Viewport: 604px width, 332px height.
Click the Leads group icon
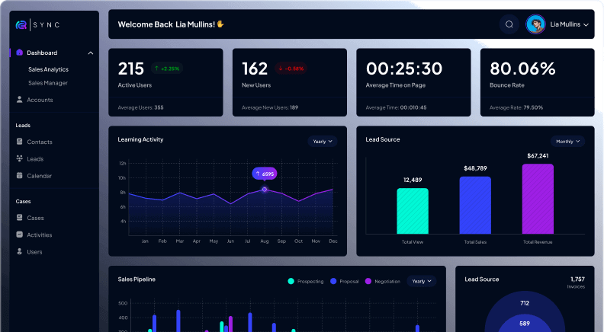[19, 158]
